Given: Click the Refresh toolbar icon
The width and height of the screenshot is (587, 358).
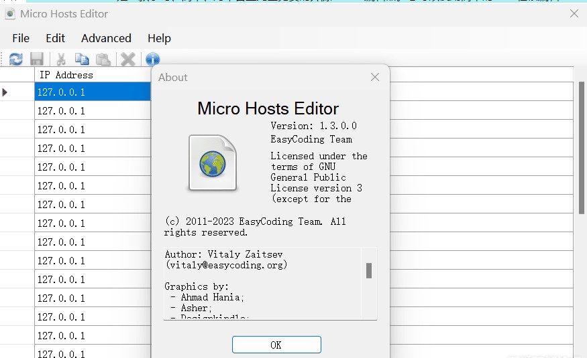Looking at the screenshot, I should (x=15, y=59).
